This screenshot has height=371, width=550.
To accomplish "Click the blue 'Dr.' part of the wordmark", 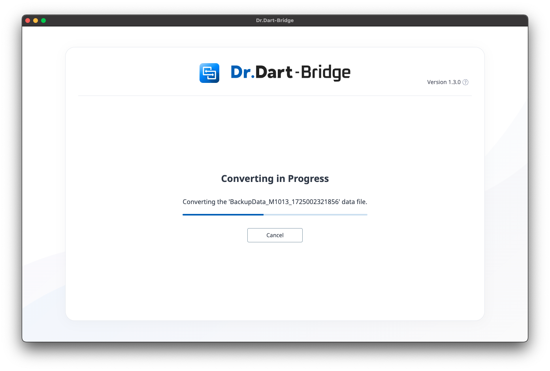I will 242,72.
